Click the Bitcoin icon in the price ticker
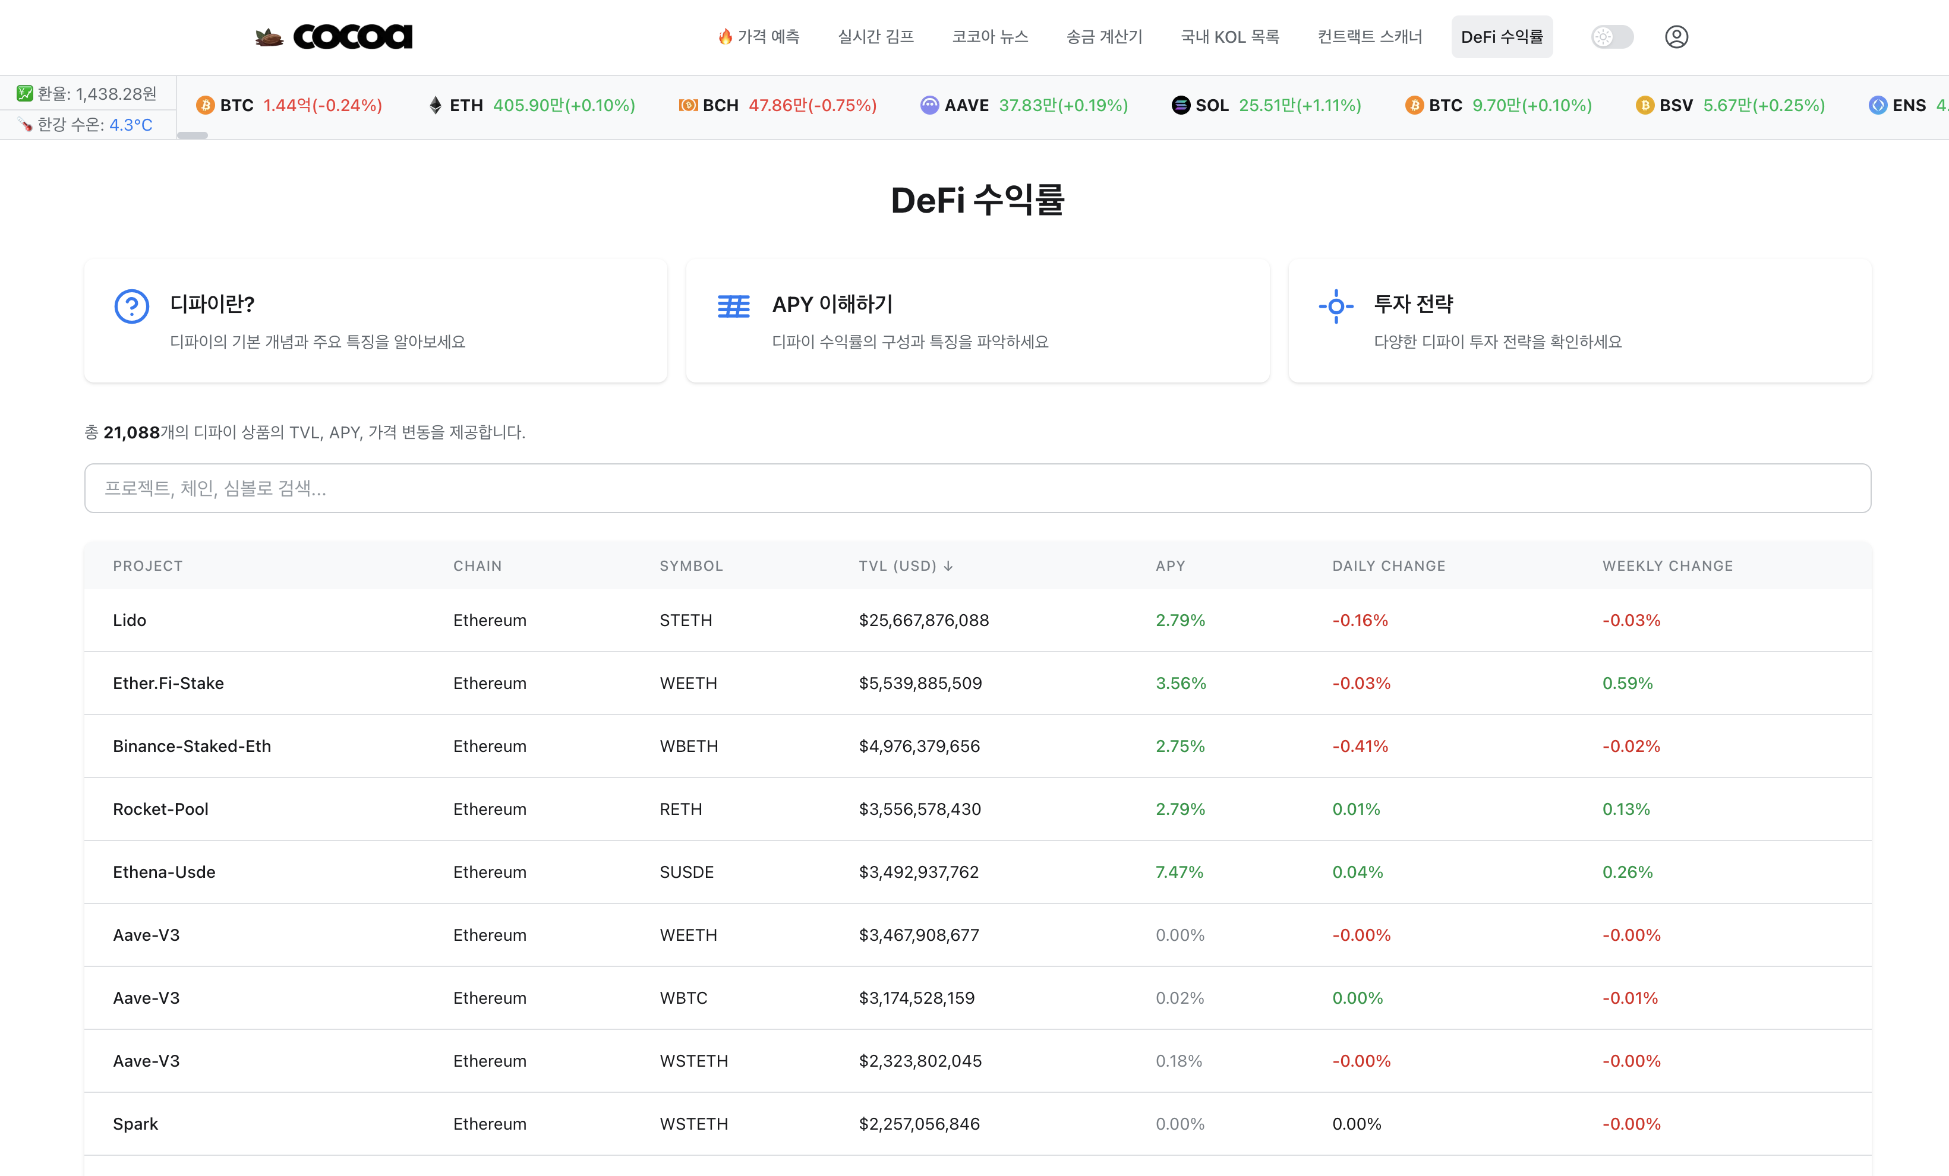1949x1176 pixels. pyautogui.click(x=206, y=105)
